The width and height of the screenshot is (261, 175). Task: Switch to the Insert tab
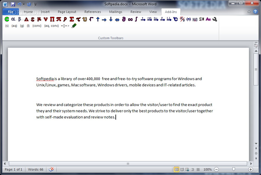click(x=45, y=12)
